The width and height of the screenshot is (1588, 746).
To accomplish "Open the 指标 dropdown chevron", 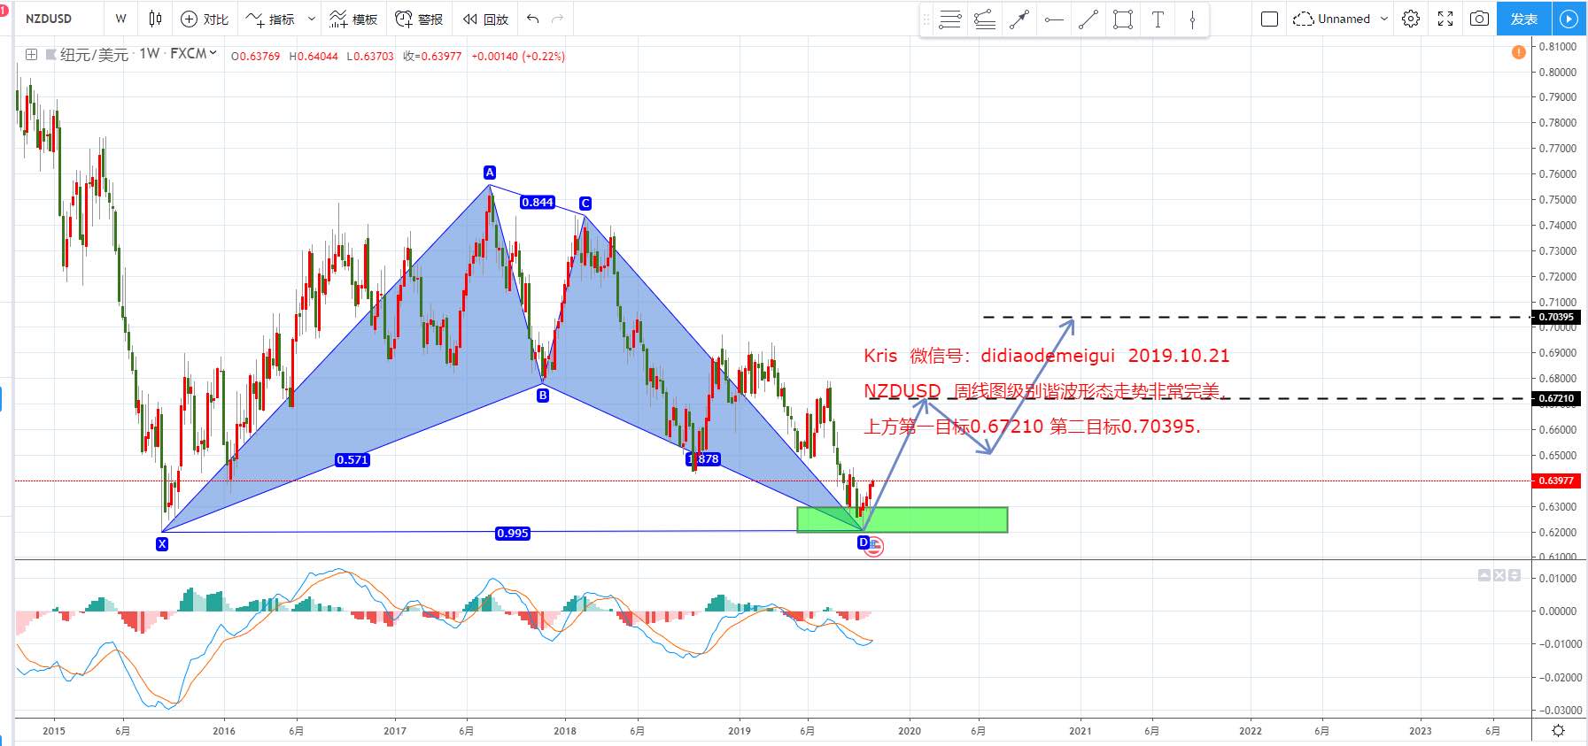I will pyautogui.click(x=312, y=19).
